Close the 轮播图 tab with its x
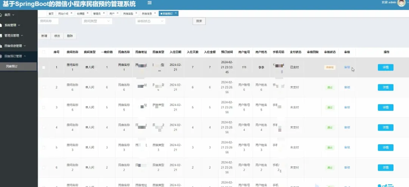The height and width of the screenshot is (187, 409). [x=87, y=13]
